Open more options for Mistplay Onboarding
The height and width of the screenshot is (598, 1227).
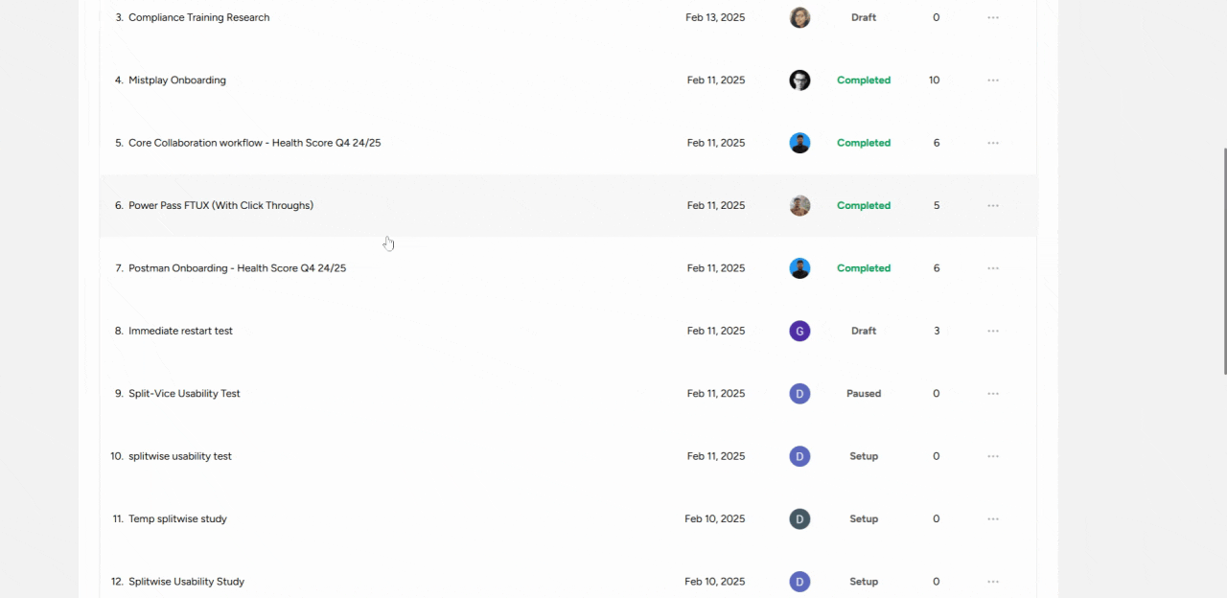click(x=993, y=80)
